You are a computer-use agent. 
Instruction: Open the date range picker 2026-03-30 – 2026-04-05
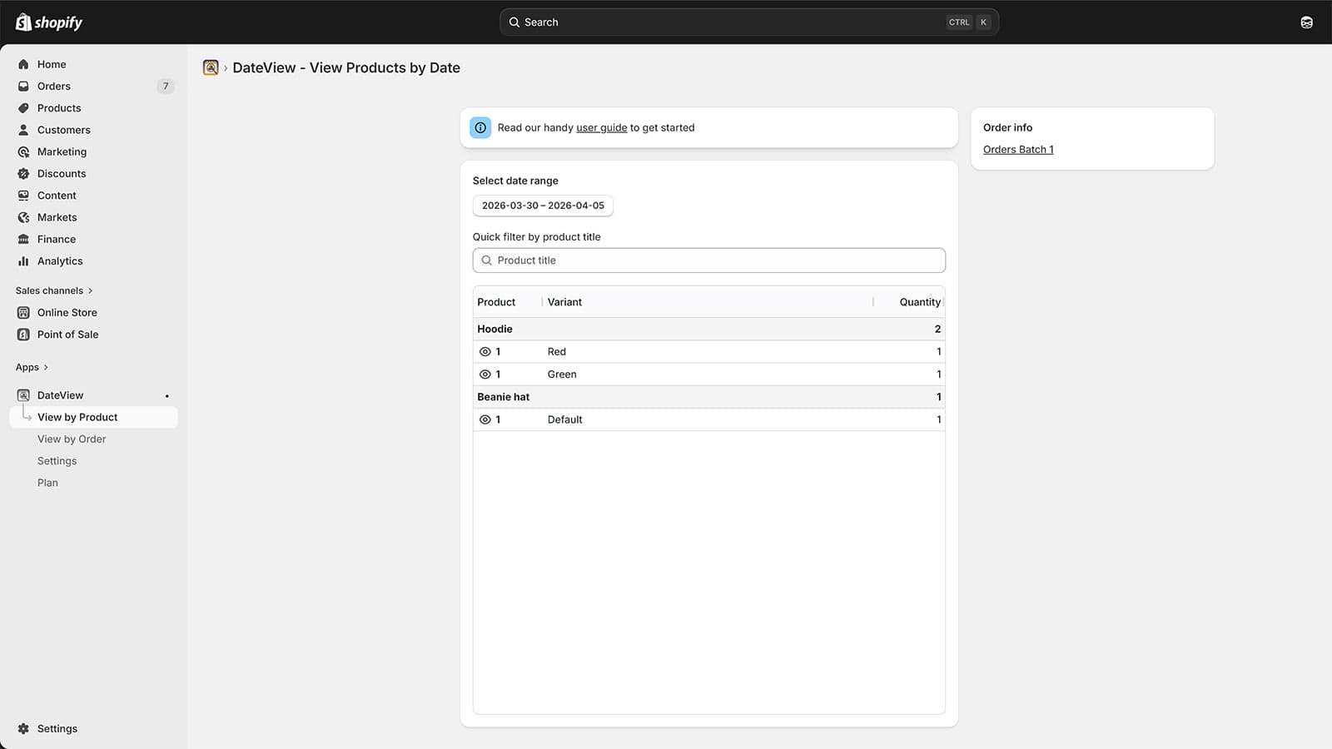(x=543, y=206)
